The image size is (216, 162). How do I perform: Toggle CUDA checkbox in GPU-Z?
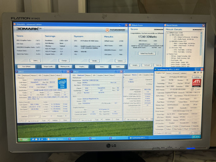173,126
